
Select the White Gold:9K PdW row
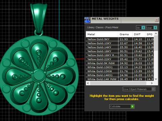coord(120,63)
